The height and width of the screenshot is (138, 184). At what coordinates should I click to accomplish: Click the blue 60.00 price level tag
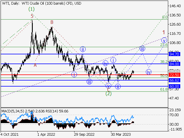(x=174, y=87)
